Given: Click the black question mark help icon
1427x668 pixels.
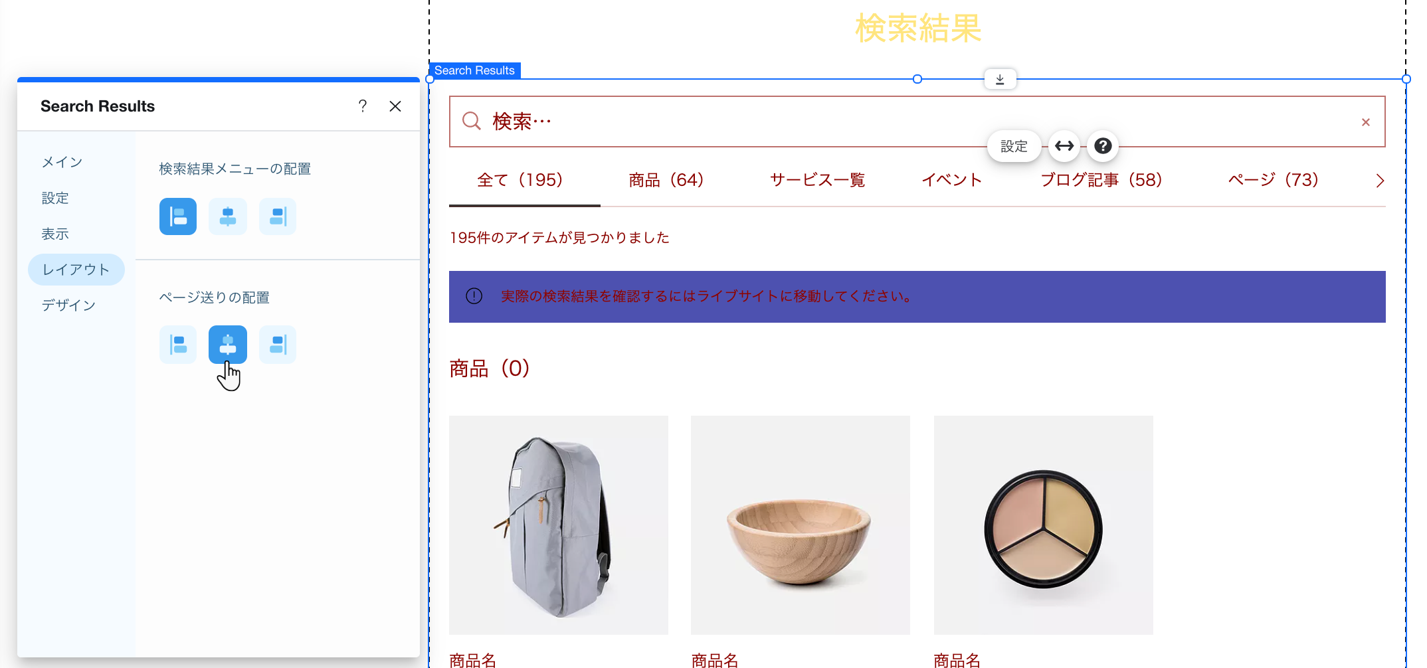Looking at the screenshot, I should pyautogui.click(x=1103, y=146).
